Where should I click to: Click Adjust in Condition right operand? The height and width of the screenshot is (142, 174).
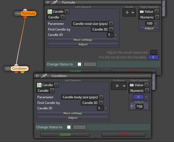[x=139, y=102]
